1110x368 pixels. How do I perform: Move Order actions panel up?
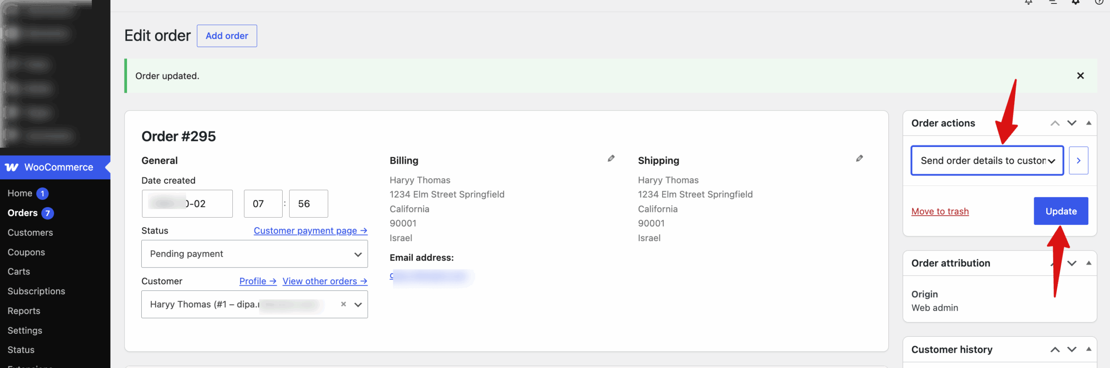point(1055,124)
